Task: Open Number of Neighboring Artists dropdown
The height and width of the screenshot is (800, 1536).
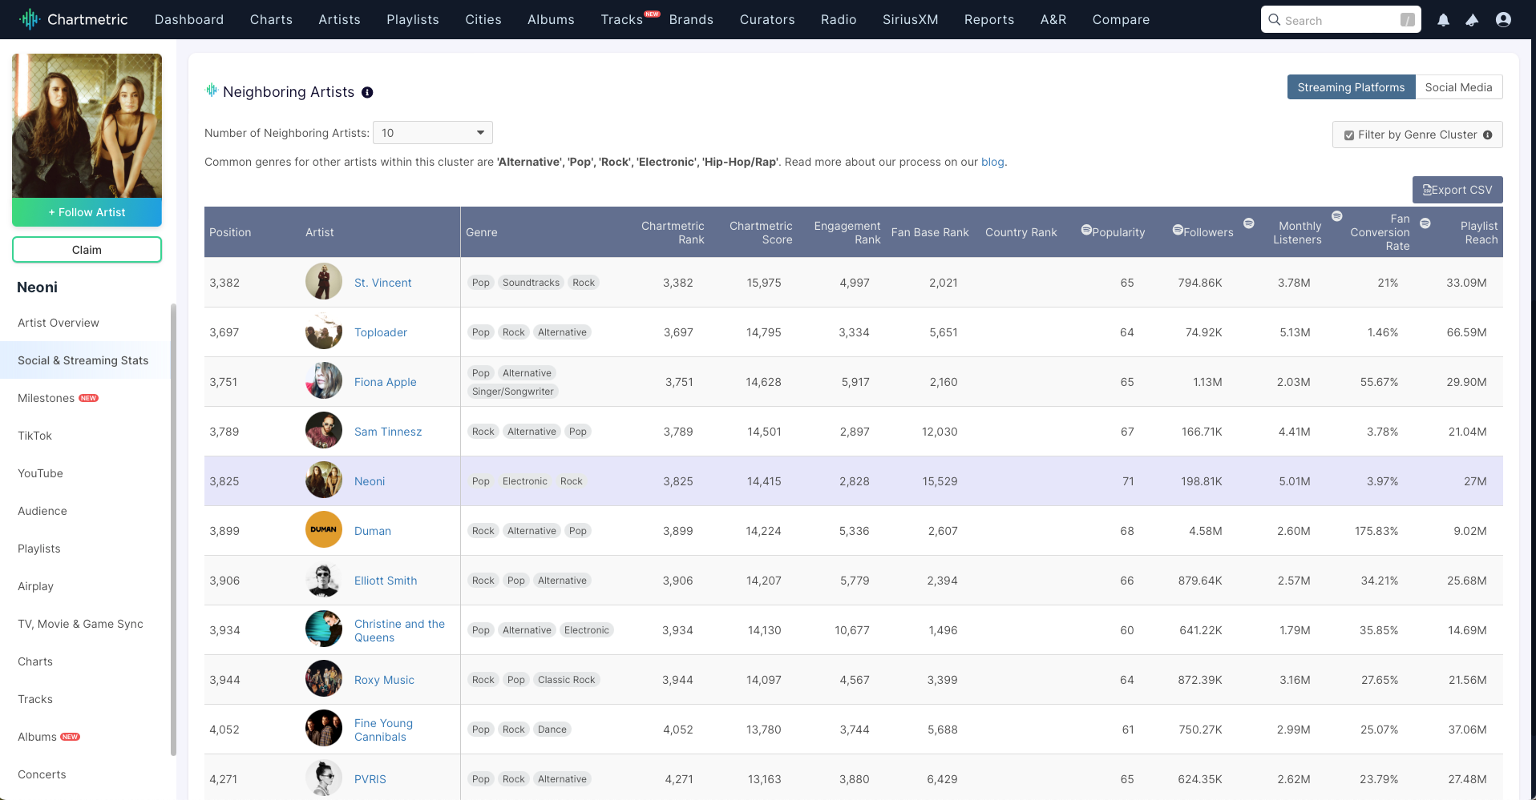Action: pos(432,133)
